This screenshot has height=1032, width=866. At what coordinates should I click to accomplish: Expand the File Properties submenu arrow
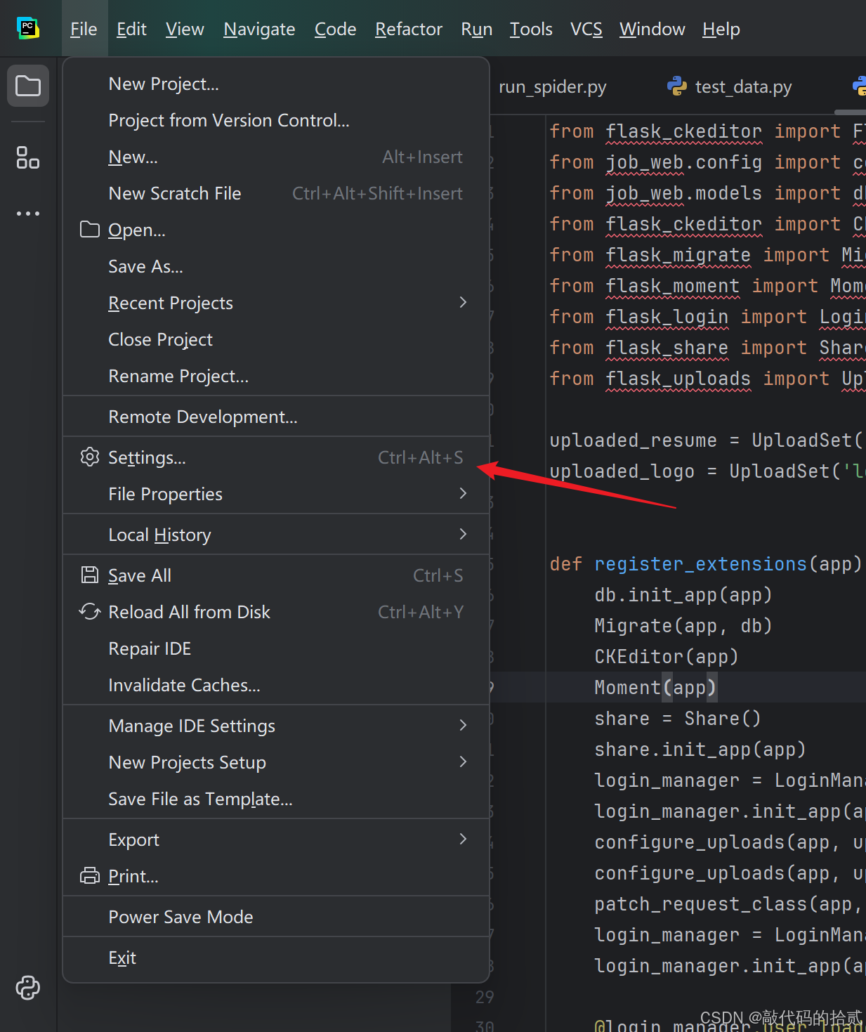(463, 494)
